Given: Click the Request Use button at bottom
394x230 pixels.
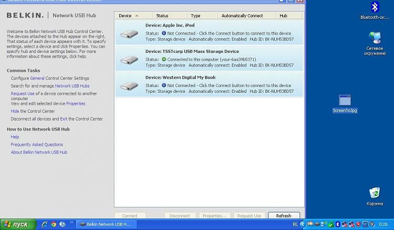Looking at the screenshot, I should [249, 215].
